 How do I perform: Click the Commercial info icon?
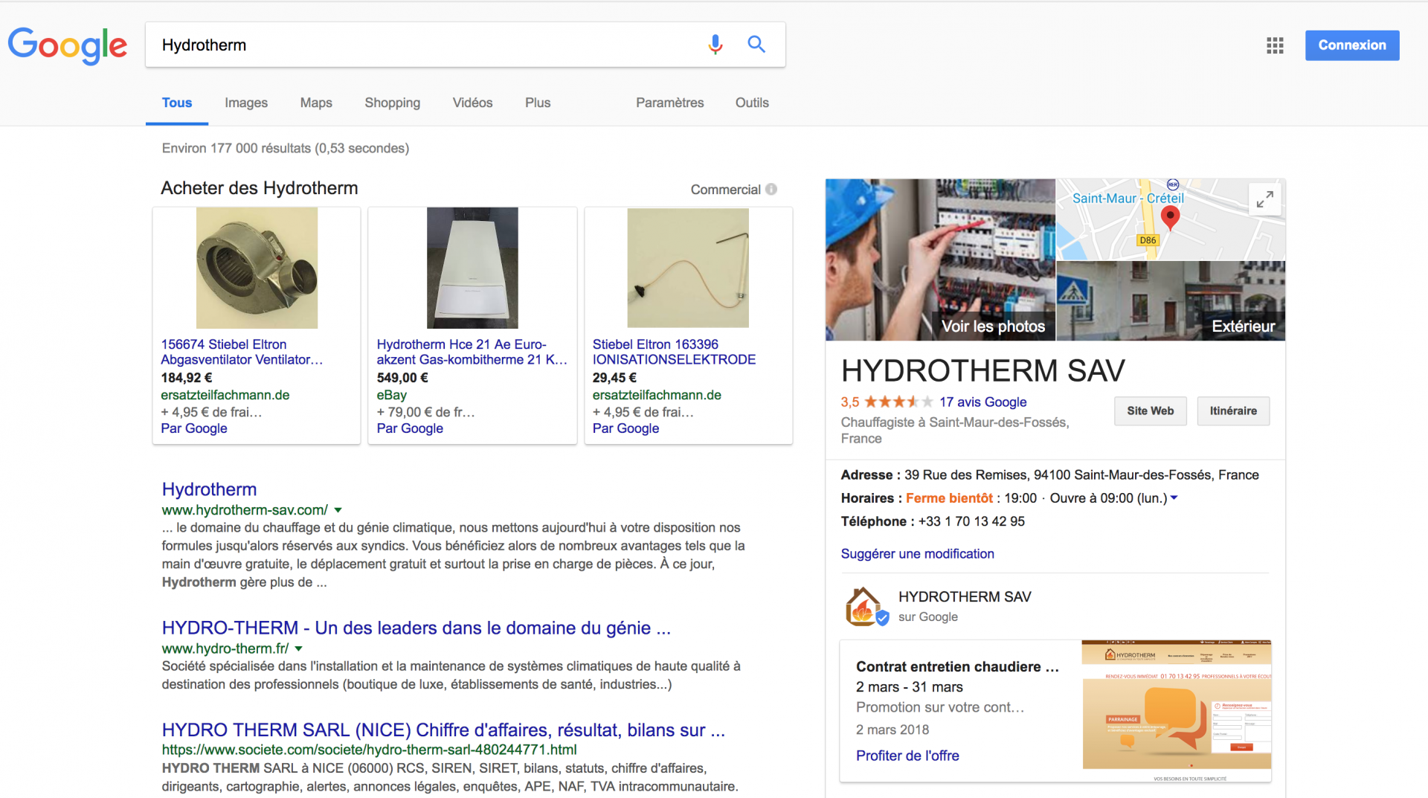[771, 189]
